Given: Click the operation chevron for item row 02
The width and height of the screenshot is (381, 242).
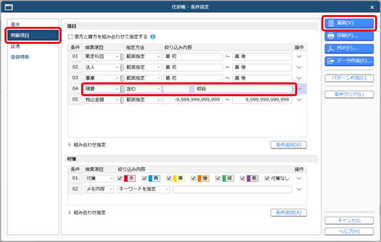Looking at the screenshot, I should tap(299, 67).
